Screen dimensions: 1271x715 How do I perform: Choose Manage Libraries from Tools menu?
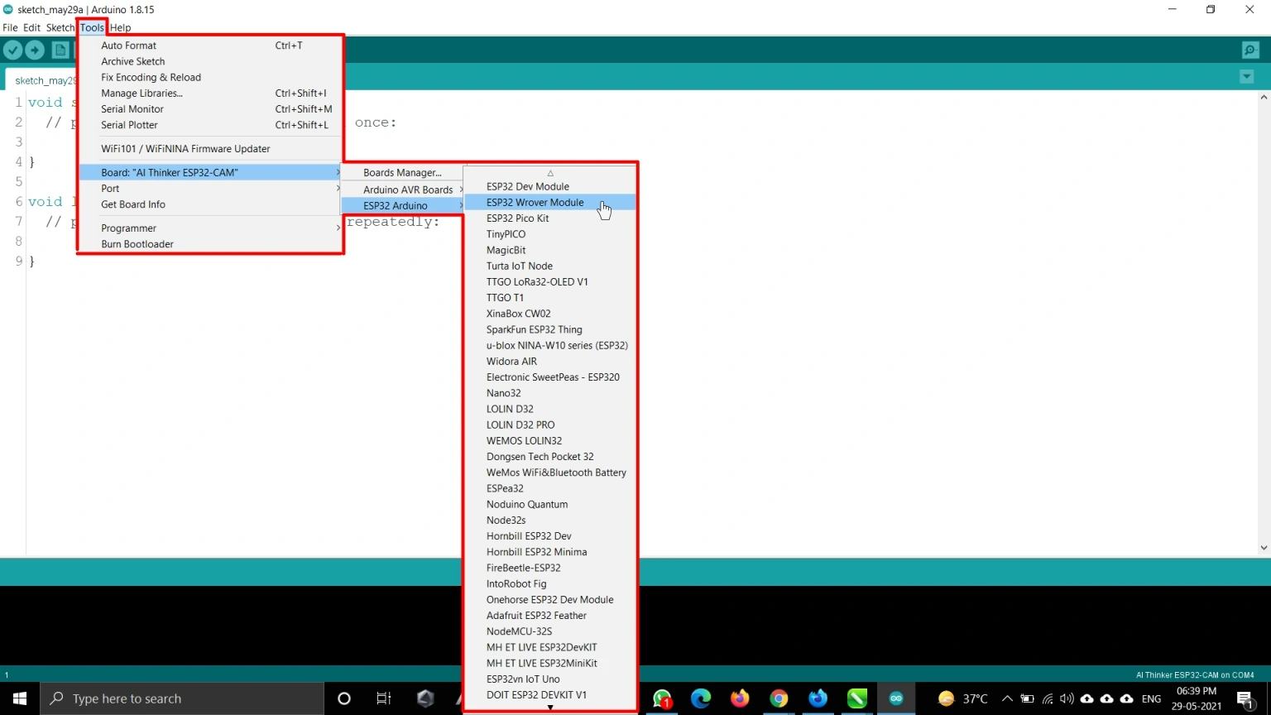pyautogui.click(x=141, y=94)
